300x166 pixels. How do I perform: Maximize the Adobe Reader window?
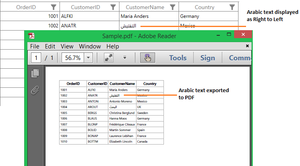(229, 34)
